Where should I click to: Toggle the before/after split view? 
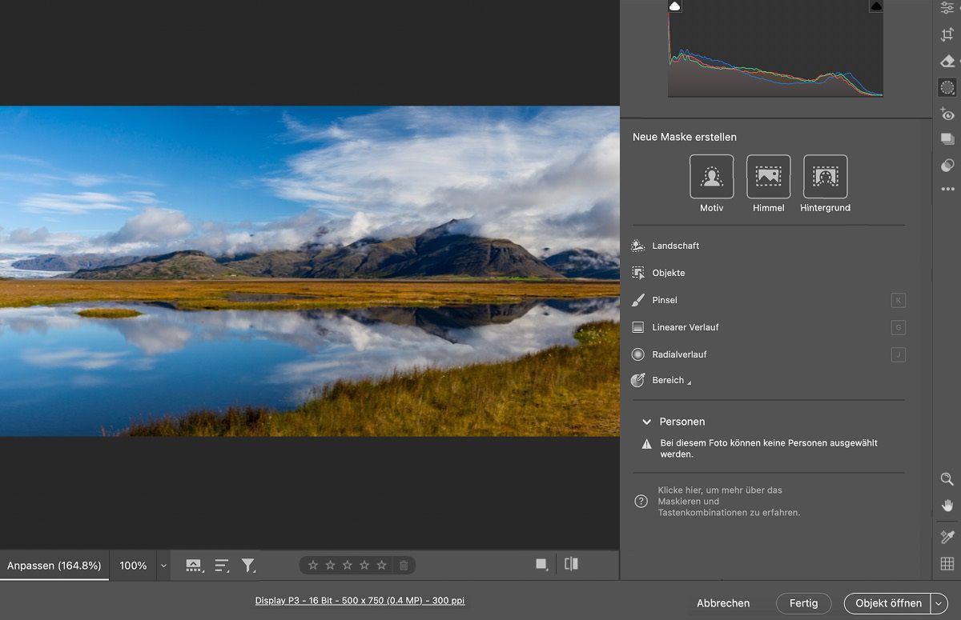(571, 564)
